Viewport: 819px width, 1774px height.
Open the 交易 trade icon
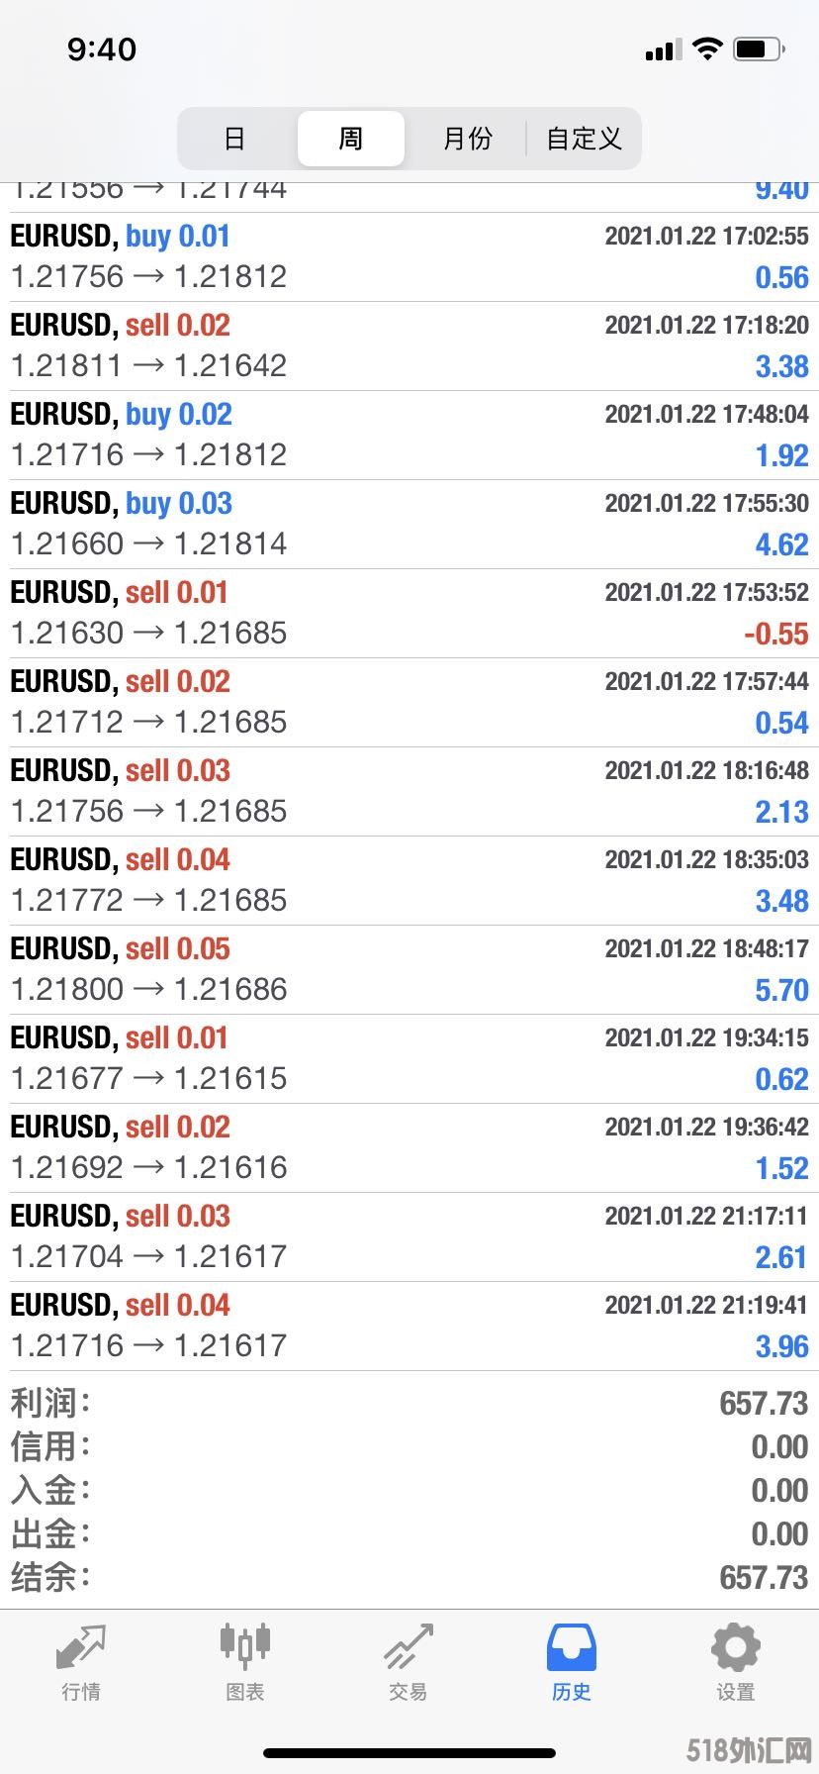pos(409,1647)
